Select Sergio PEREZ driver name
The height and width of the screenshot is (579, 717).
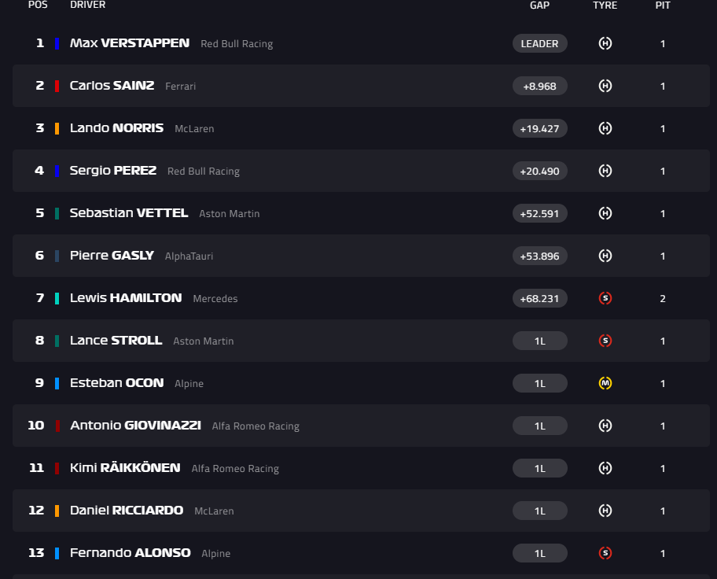[113, 171]
